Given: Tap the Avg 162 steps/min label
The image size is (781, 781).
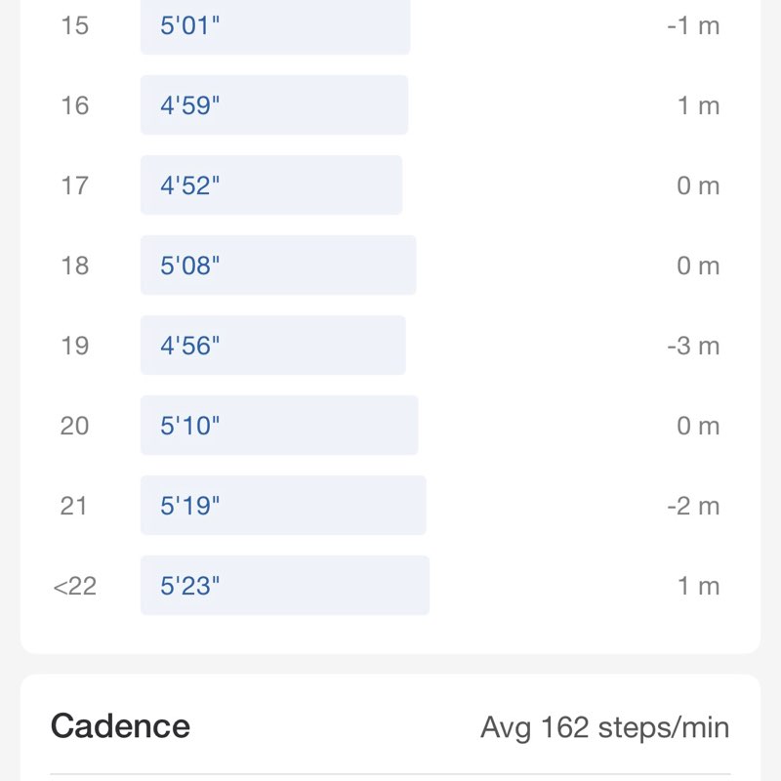Looking at the screenshot, I should click(x=604, y=727).
